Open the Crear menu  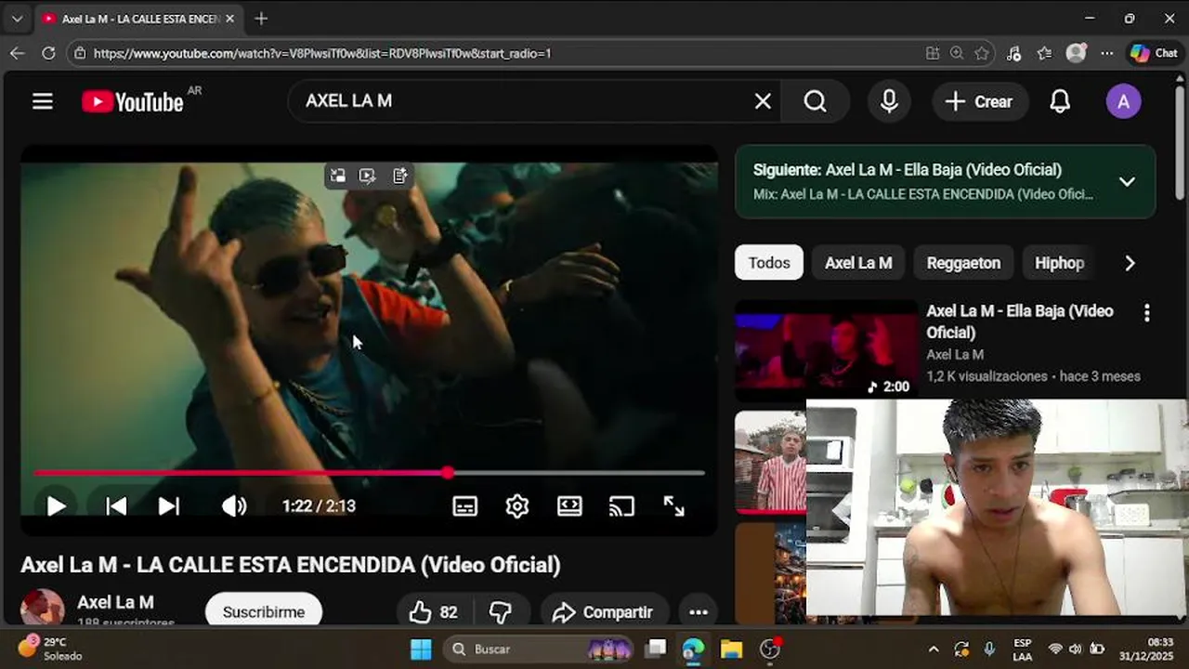979,101
